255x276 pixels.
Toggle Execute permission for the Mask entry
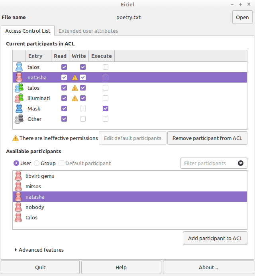click(x=106, y=108)
